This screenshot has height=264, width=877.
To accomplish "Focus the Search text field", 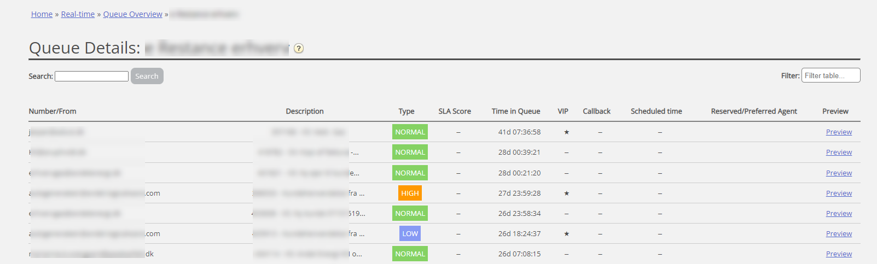I will 91,77.
